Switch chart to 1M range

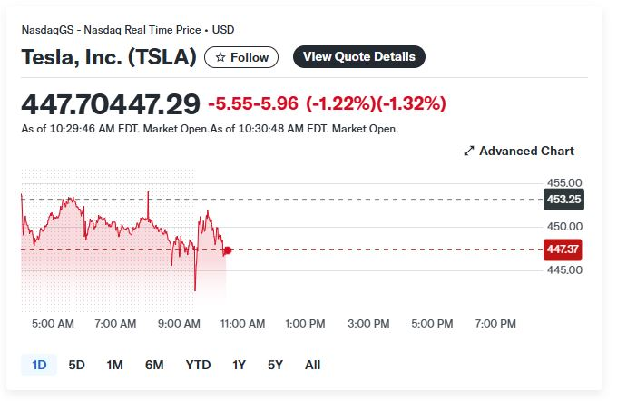[114, 365]
